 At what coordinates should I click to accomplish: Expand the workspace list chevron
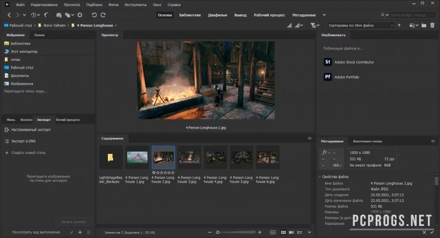tap(324, 15)
